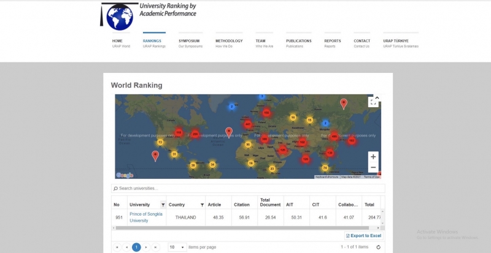
Task: Go to previous page of results
Action: (x=126, y=247)
